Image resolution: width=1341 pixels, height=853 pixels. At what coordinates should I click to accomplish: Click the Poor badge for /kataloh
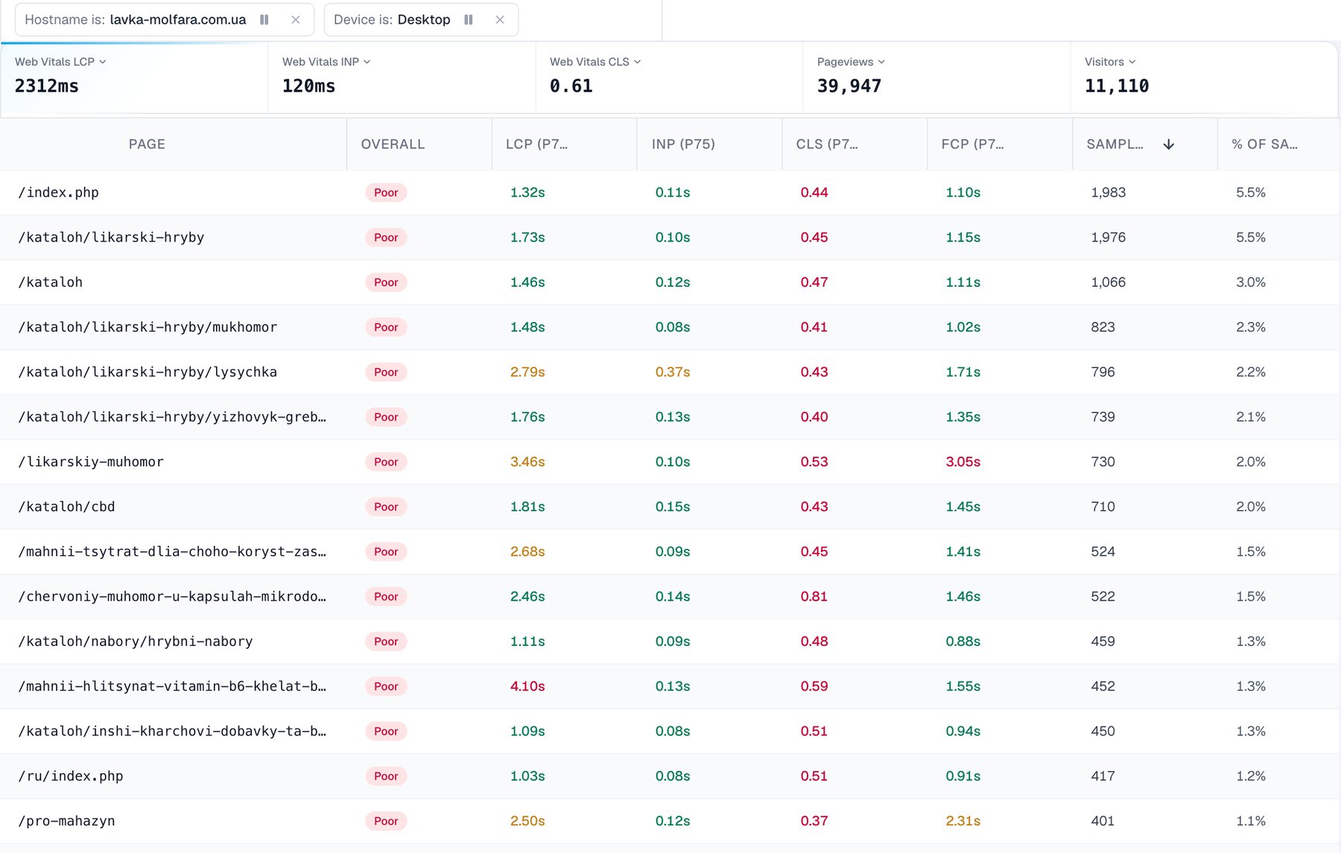pos(386,282)
